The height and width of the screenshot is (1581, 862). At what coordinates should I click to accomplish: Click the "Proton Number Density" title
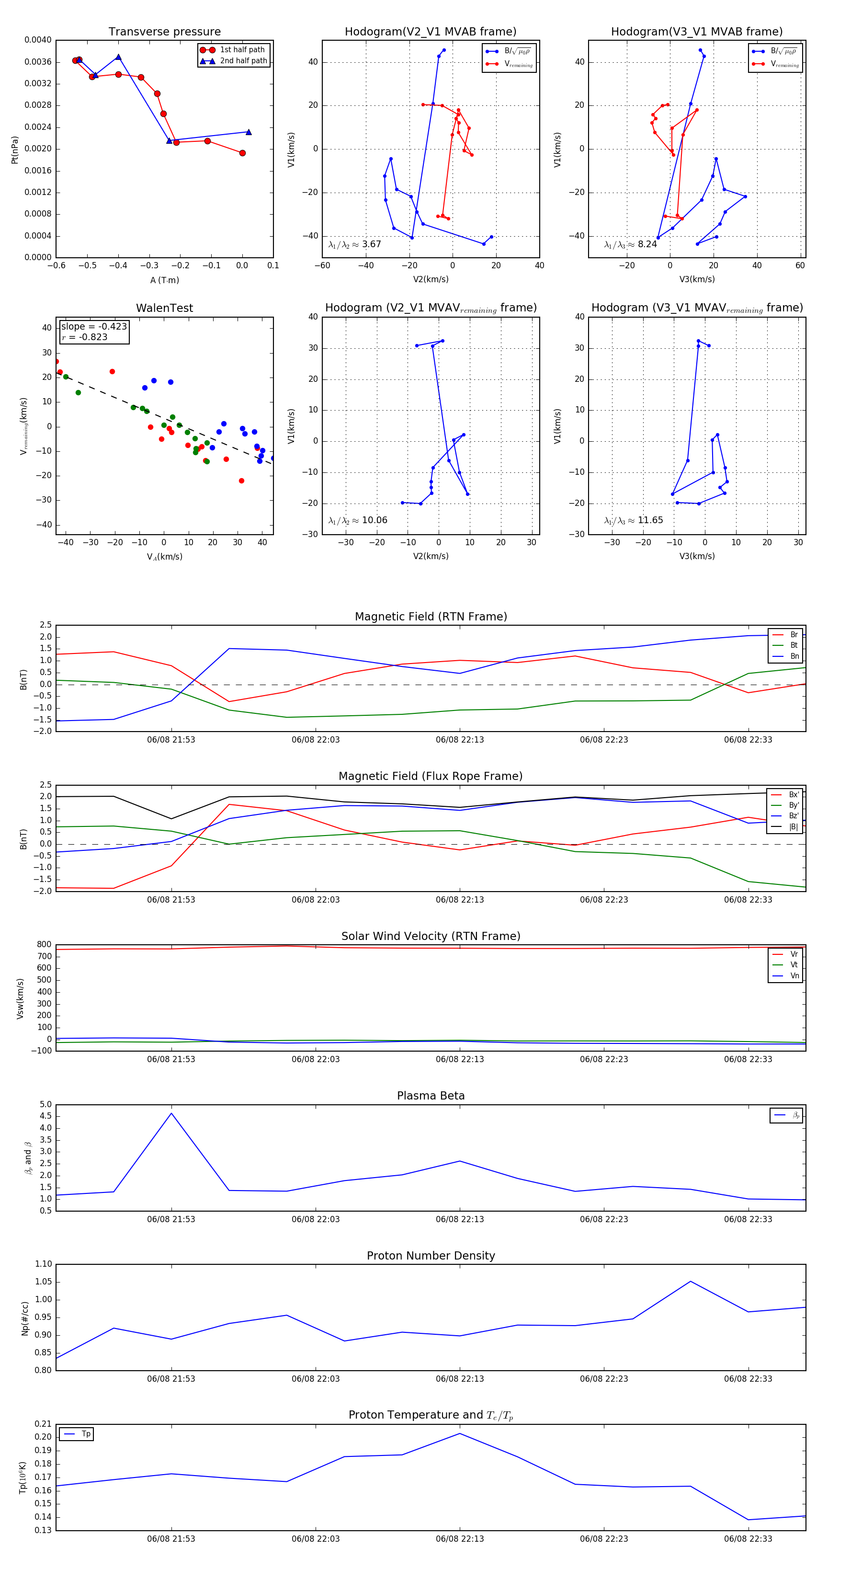click(x=431, y=1256)
